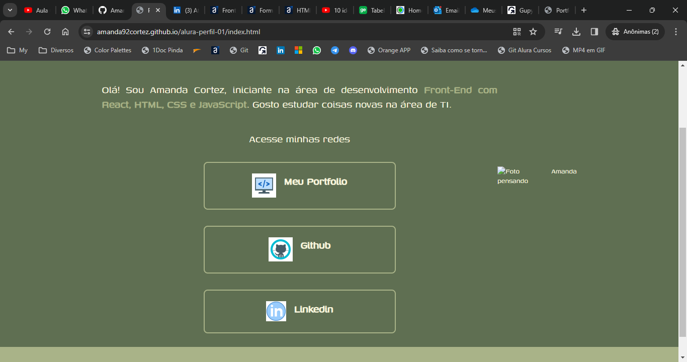Screen dimensions: 687x362
Task: Open the Git bookmark
Action: (239, 50)
